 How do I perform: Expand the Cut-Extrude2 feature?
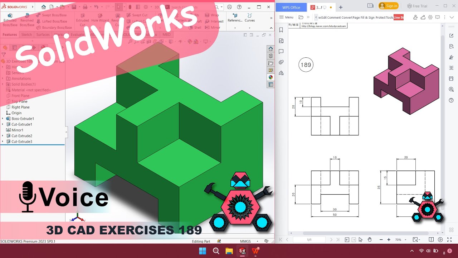tap(3, 136)
